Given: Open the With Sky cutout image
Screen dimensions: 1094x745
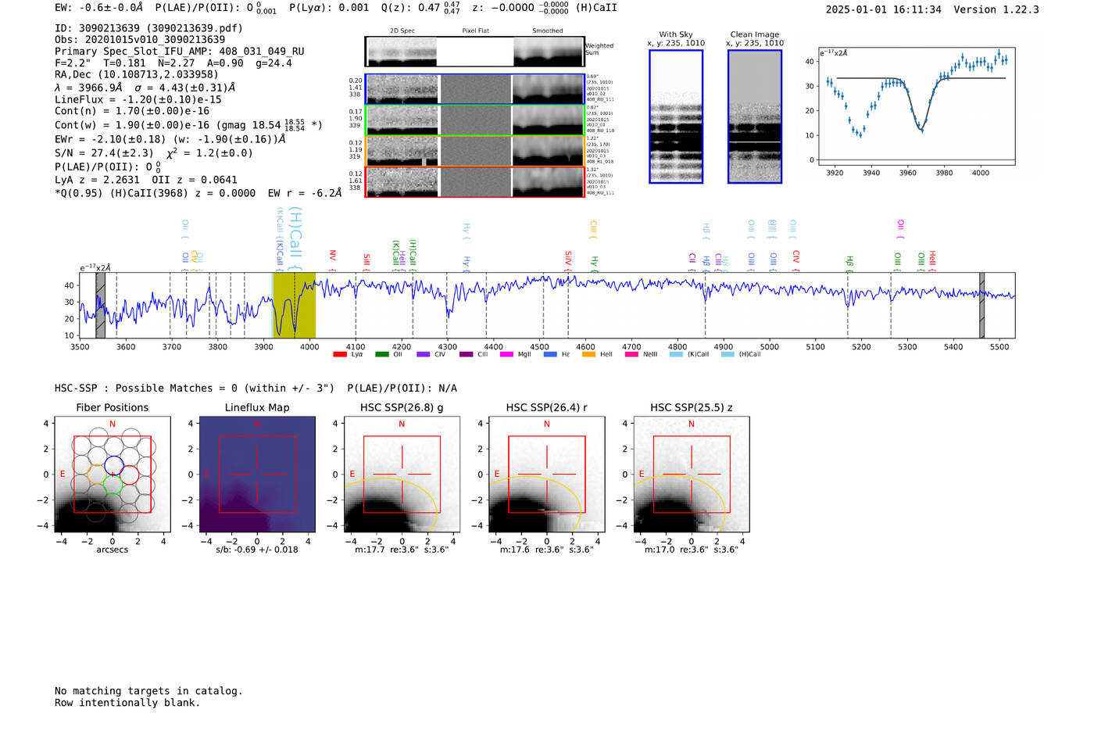Looking at the screenshot, I should (x=676, y=116).
